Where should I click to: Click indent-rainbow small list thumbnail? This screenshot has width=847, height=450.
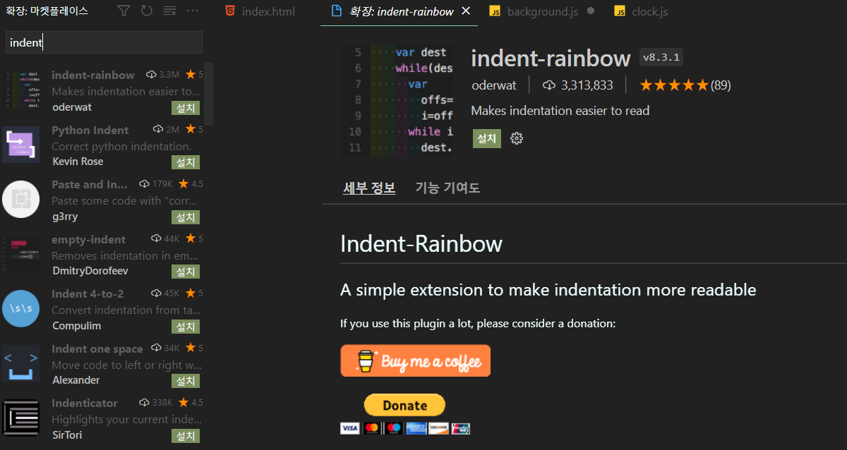click(x=20, y=90)
